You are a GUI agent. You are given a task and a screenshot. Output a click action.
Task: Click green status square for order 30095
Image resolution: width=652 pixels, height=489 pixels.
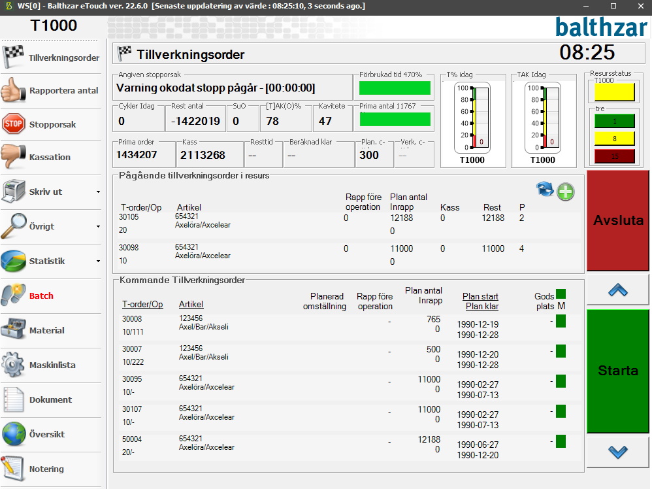[x=561, y=381]
